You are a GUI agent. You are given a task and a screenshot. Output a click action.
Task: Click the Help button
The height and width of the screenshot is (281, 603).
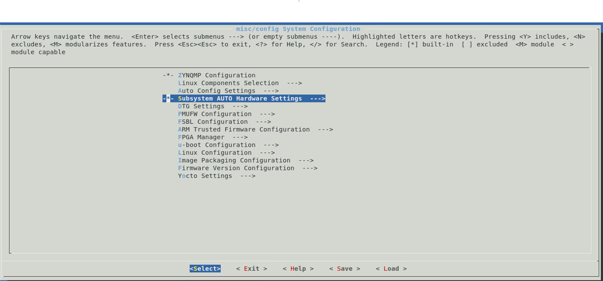coord(298,269)
